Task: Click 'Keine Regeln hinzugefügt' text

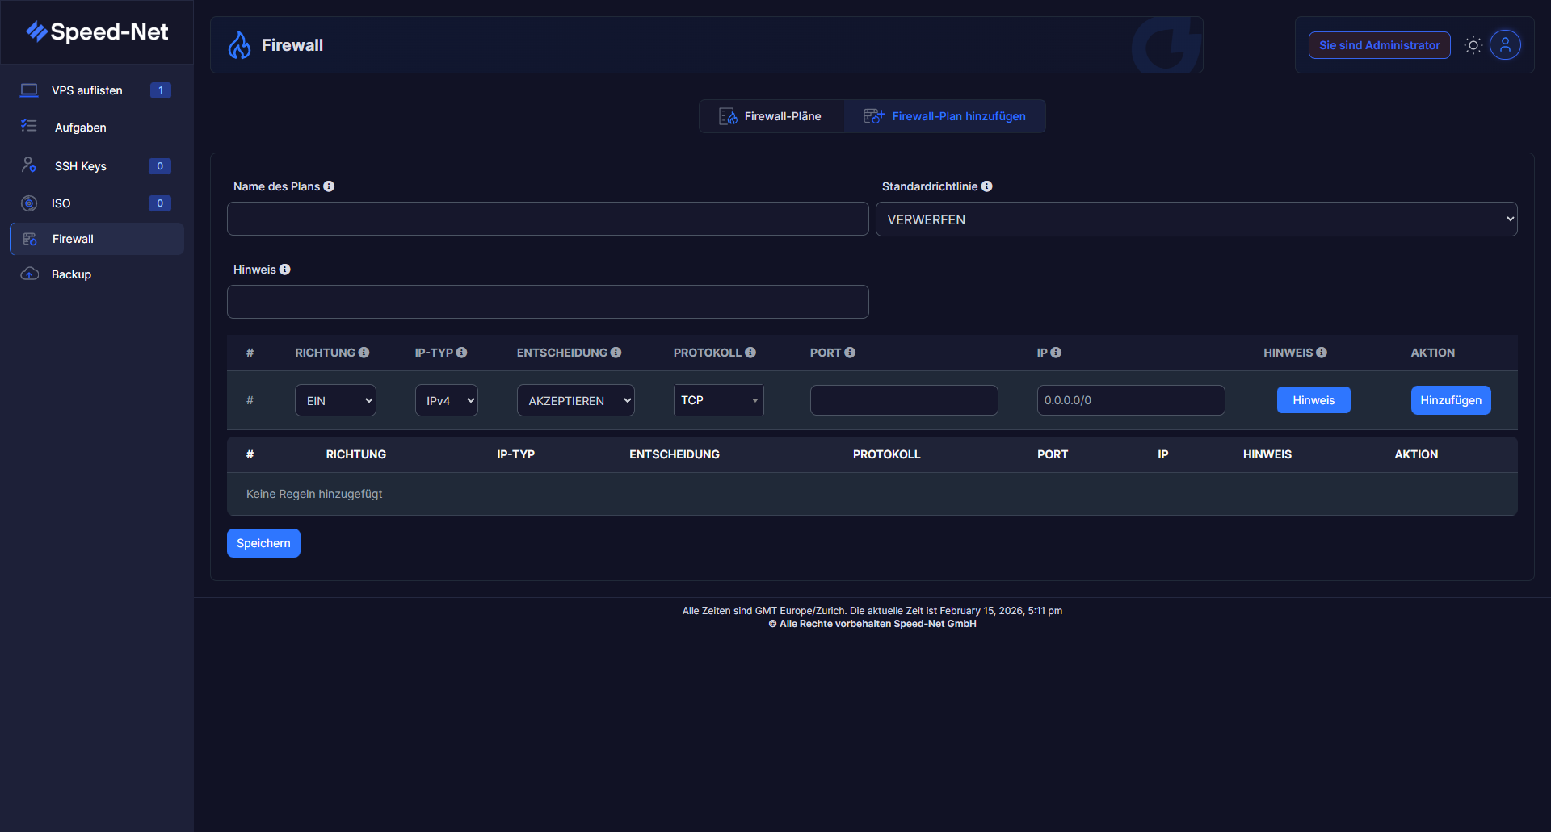Action: point(314,494)
